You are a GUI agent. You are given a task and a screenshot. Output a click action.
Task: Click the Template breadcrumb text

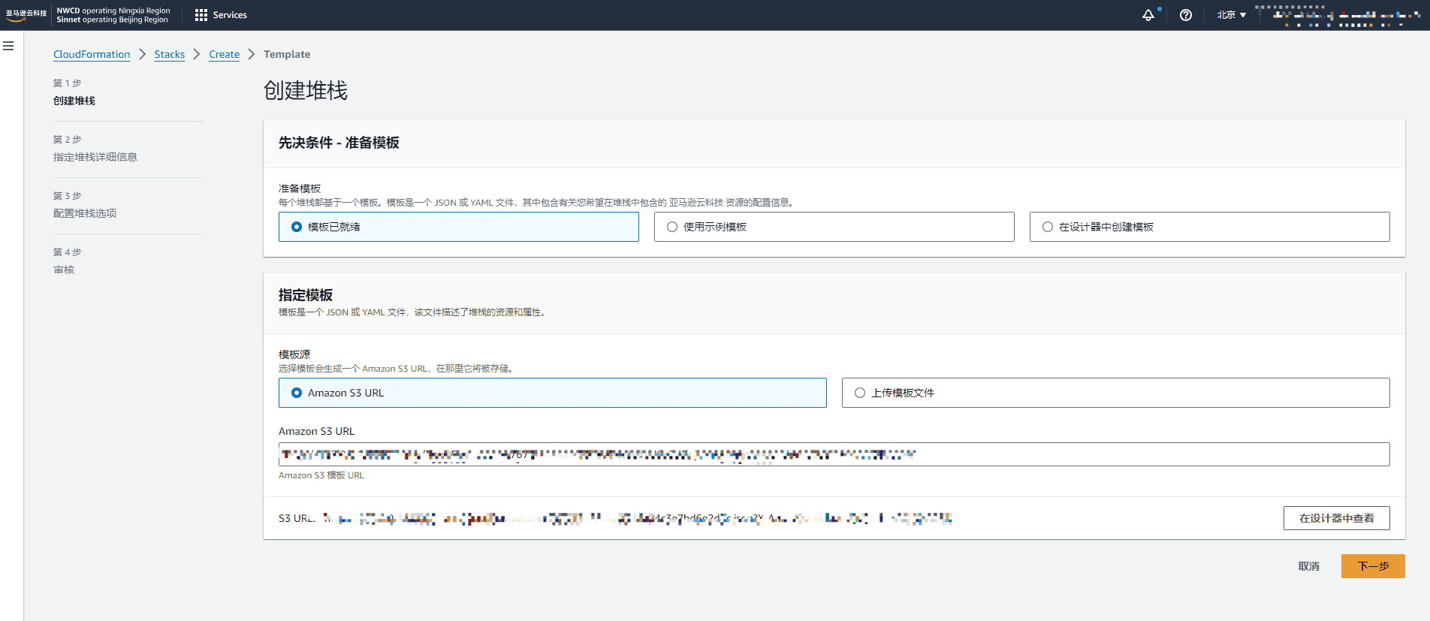[x=287, y=54]
